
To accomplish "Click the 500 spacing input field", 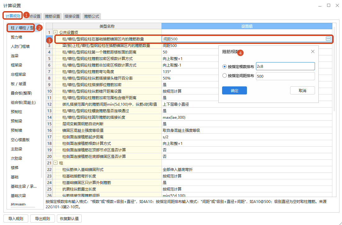I will (x=285, y=76).
